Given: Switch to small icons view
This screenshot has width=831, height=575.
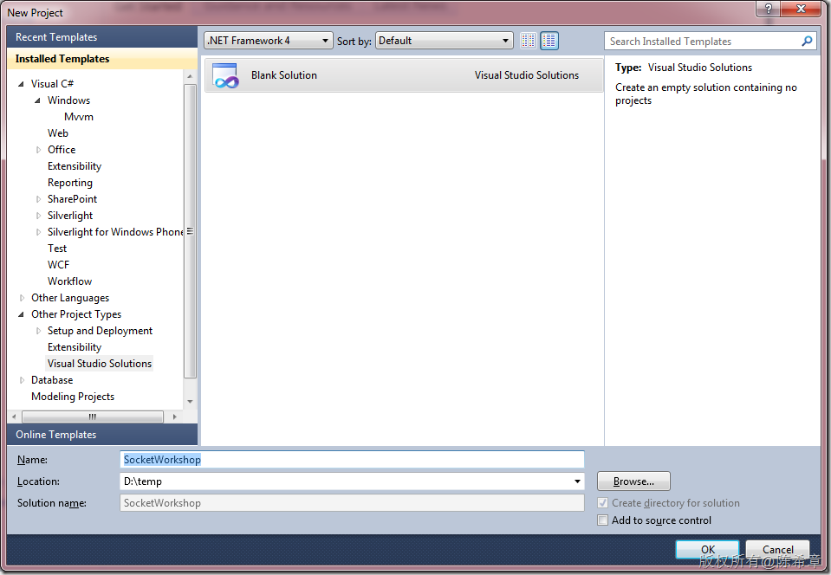Looking at the screenshot, I should 528,41.
